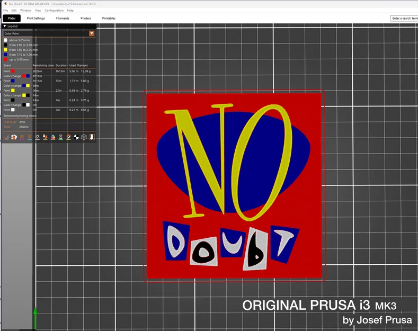Open the Help menu
Screen dimensions: 418x331
pyautogui.click(x=70, y=11)
